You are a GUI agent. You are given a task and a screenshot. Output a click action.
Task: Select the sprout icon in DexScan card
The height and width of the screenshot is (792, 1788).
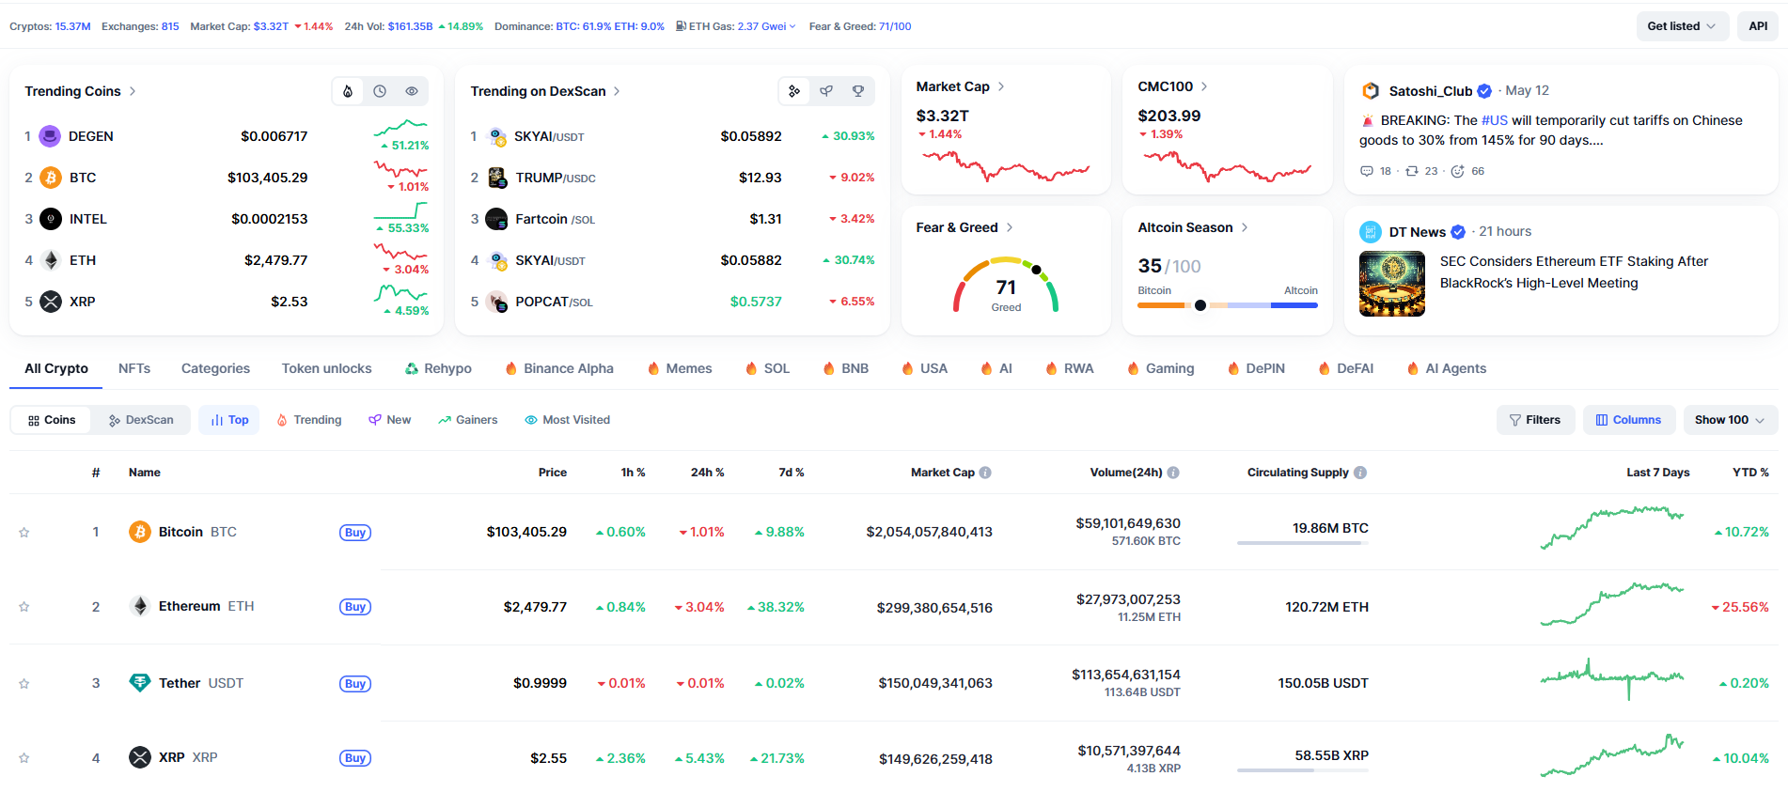826,91
